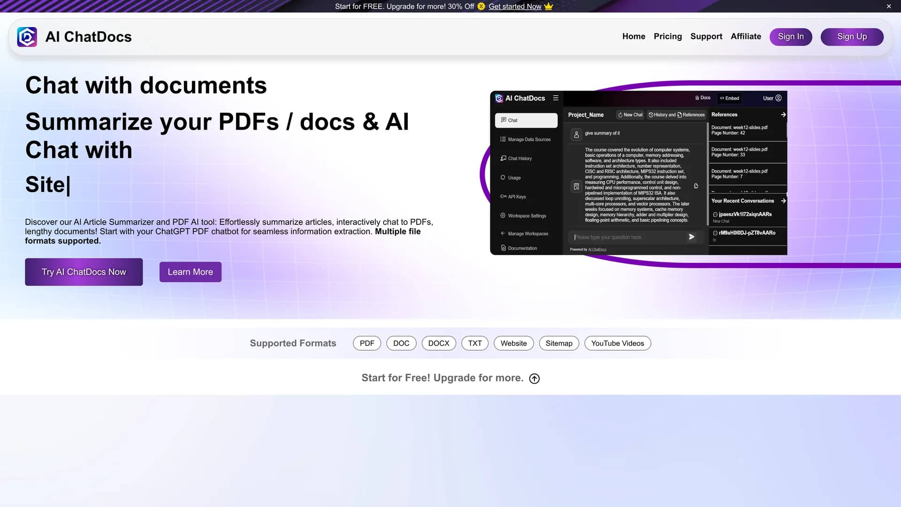Click the 'Multiple file formats supported.' text
901x507 pixels.
[223, 236]
